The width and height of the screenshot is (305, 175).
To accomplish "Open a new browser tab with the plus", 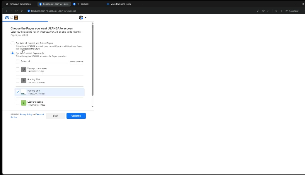I will coord(142,4).
